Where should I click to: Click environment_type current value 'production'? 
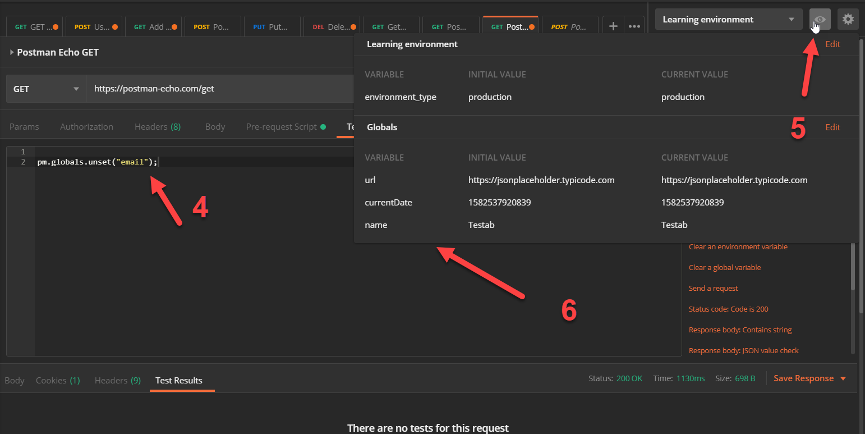(x=683, y=97)
